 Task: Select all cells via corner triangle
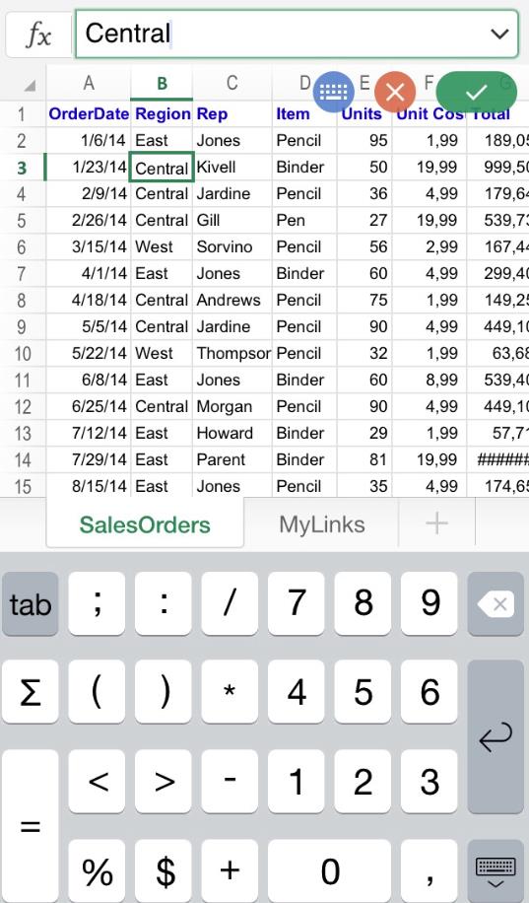pos(28,85)
